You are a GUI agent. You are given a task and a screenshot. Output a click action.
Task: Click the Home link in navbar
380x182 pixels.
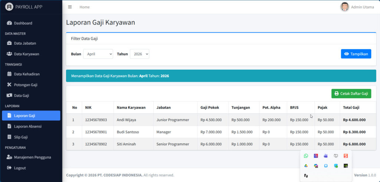(85, 7)
